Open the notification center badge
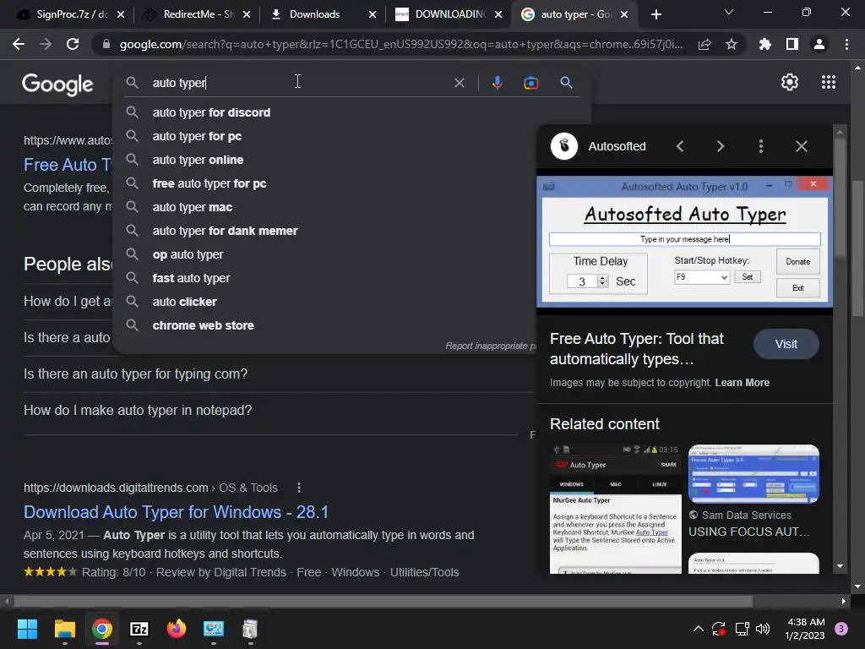Image resolution: width=865 pixels, height=649 pixels. (841, 629)
